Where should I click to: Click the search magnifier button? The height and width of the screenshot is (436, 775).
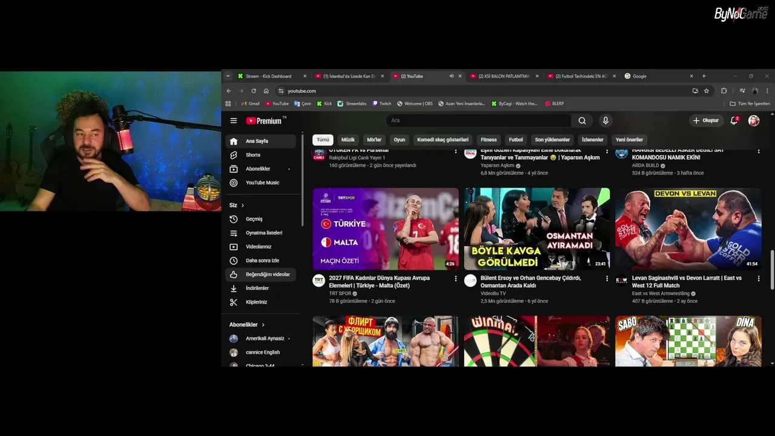point(582,121)
